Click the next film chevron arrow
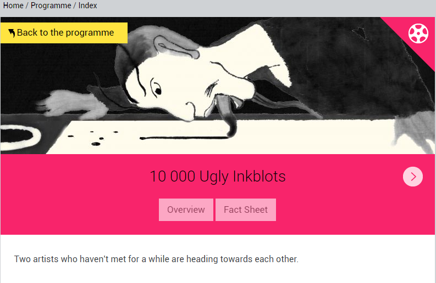This screenshot has height=283, width=436. tap(413, 177)
